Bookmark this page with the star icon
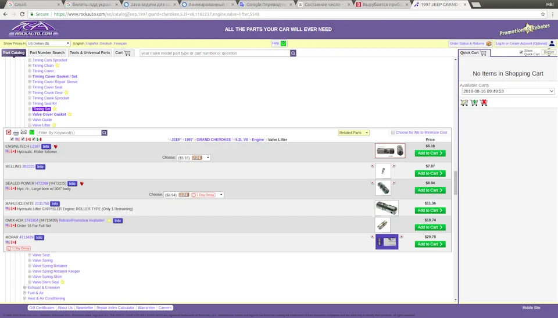Image resolution: width=558 pixels, height=318 pixels. coord(543,15)
